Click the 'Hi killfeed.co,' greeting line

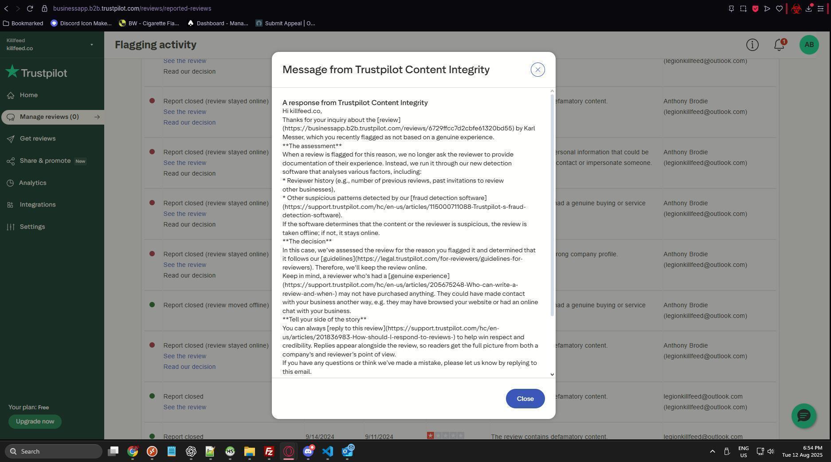click(302, 111)
